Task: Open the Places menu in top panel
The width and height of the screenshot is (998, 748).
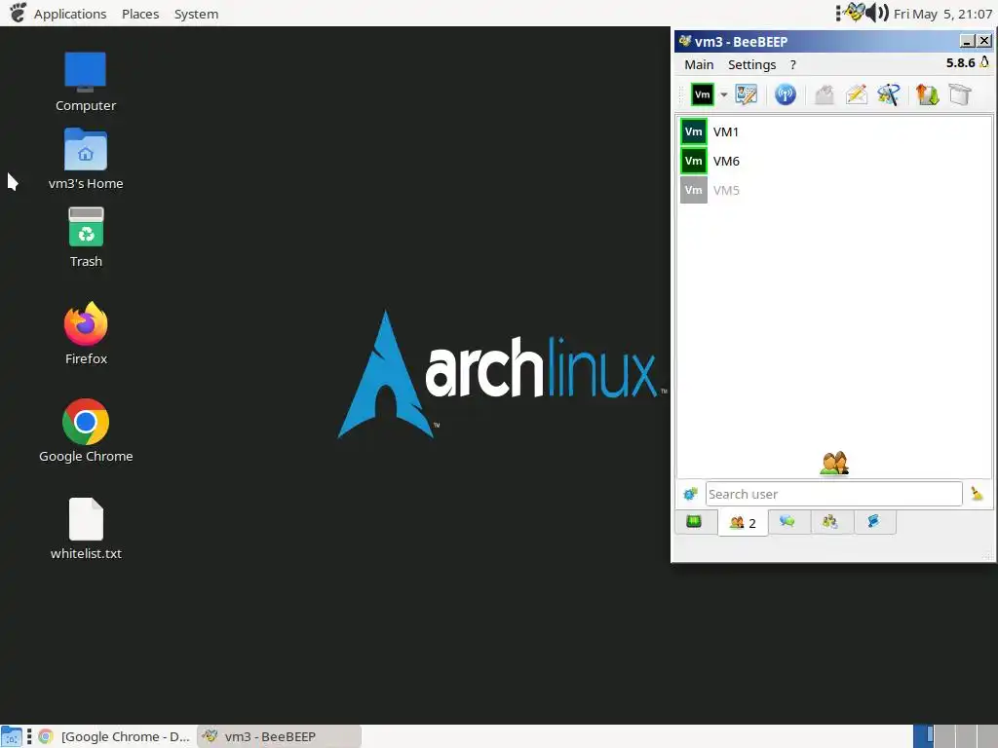Action: 140,14
